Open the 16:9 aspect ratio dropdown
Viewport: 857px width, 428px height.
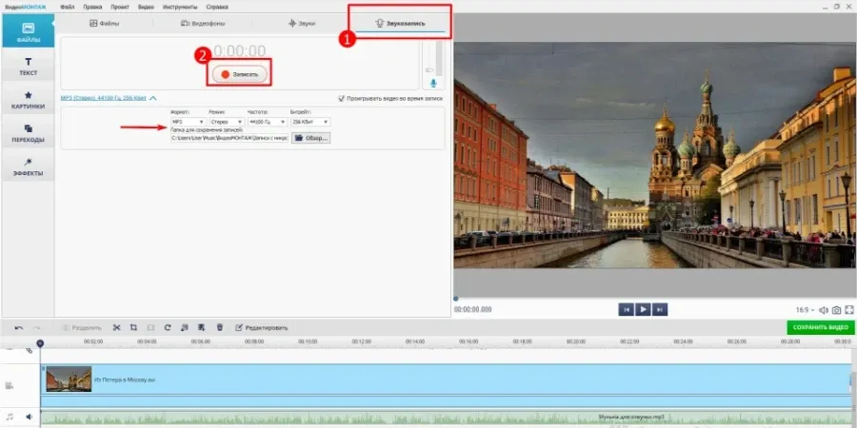tap(805, 310)
